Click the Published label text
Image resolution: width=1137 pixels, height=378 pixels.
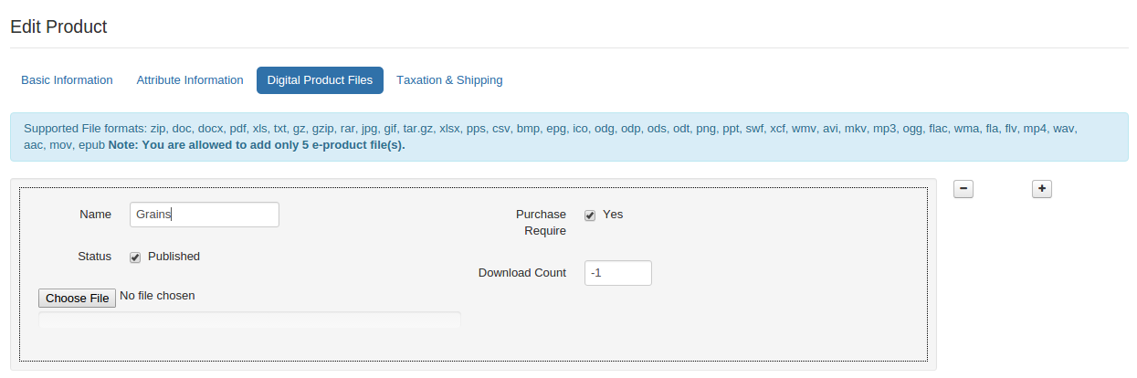tap(174, 257)
